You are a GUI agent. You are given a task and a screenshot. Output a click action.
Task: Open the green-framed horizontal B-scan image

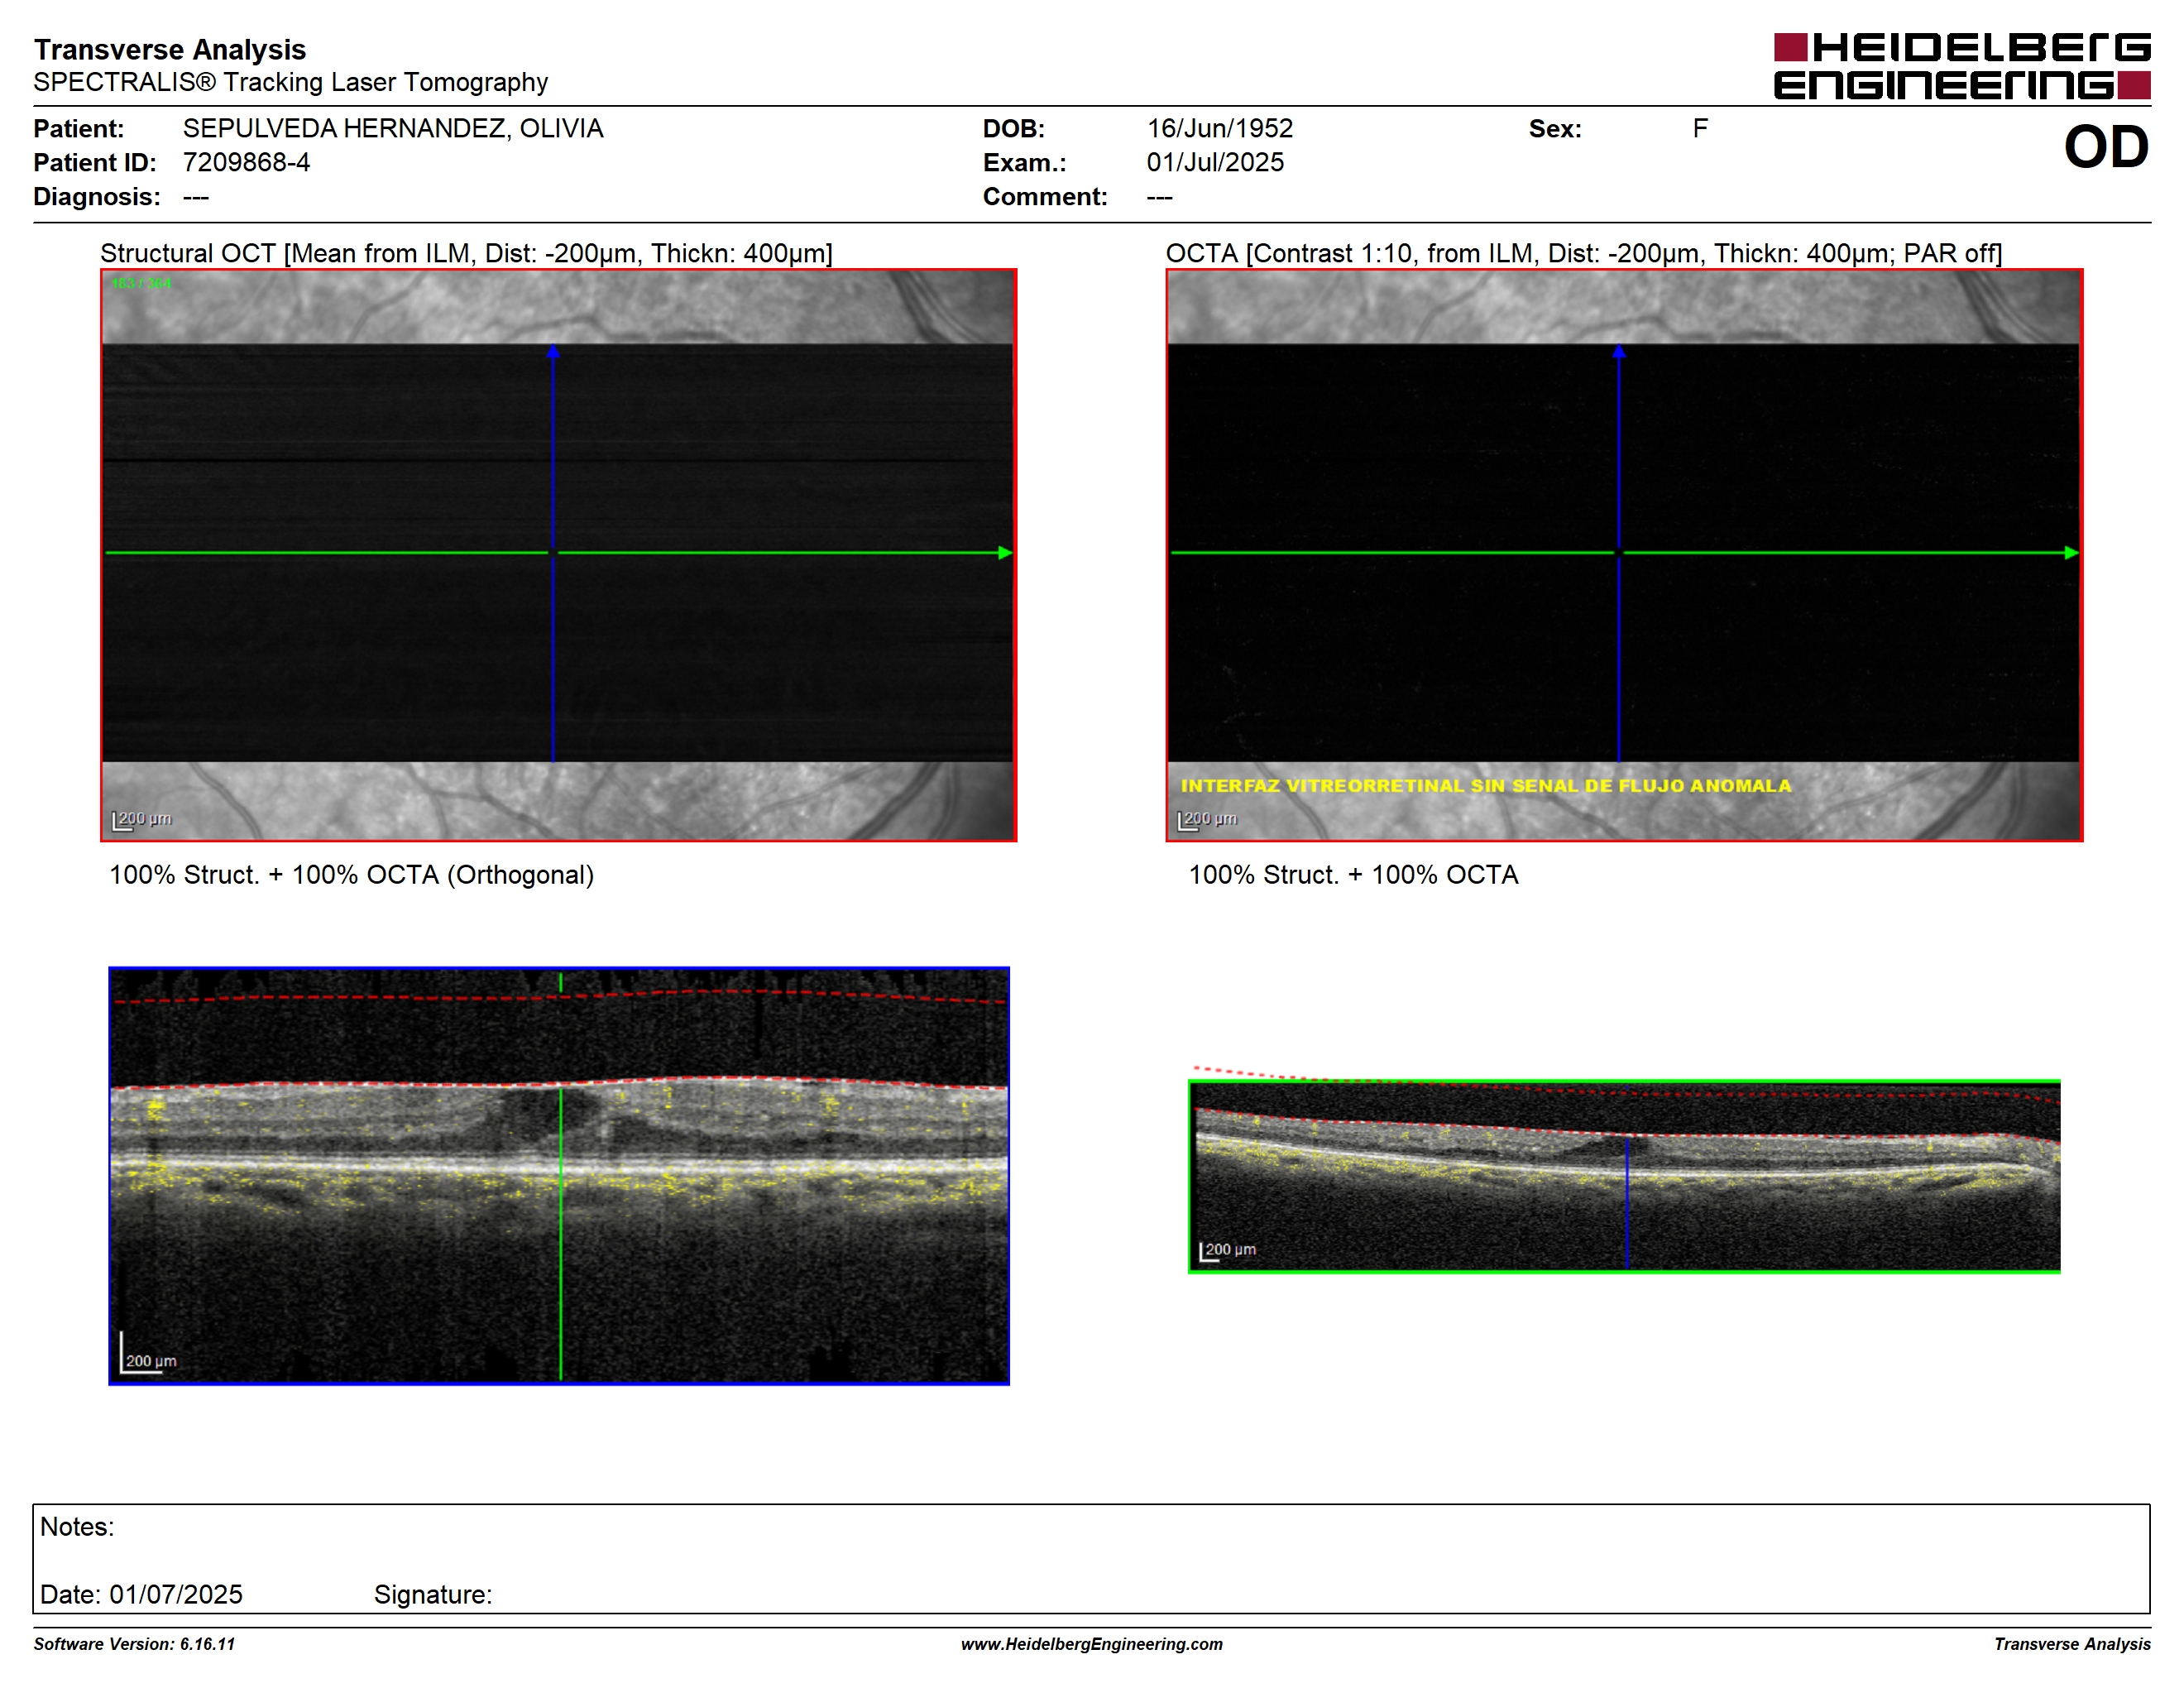(1624, 1176)
